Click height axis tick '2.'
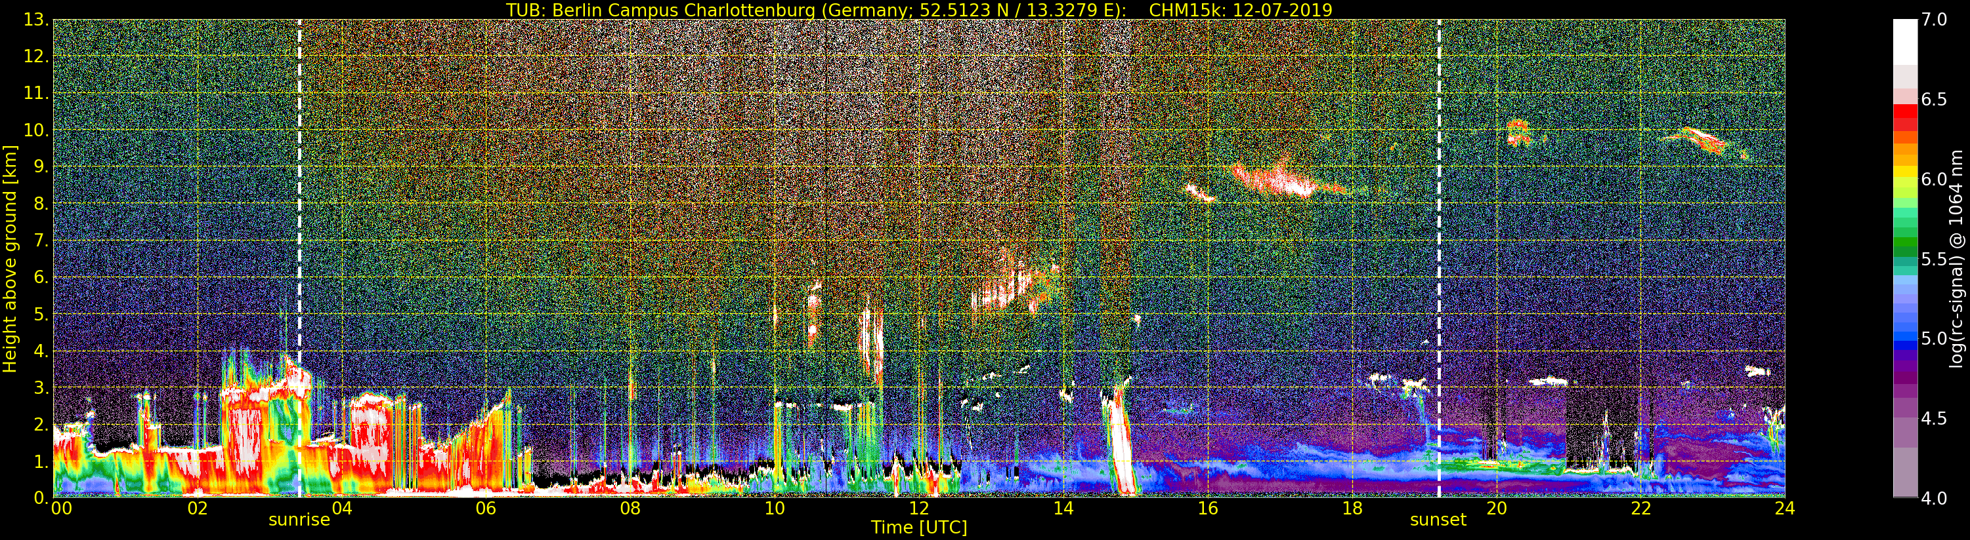Image resolution: width=1970 pixels, height=540 pixels. click(x=41, y=424)
